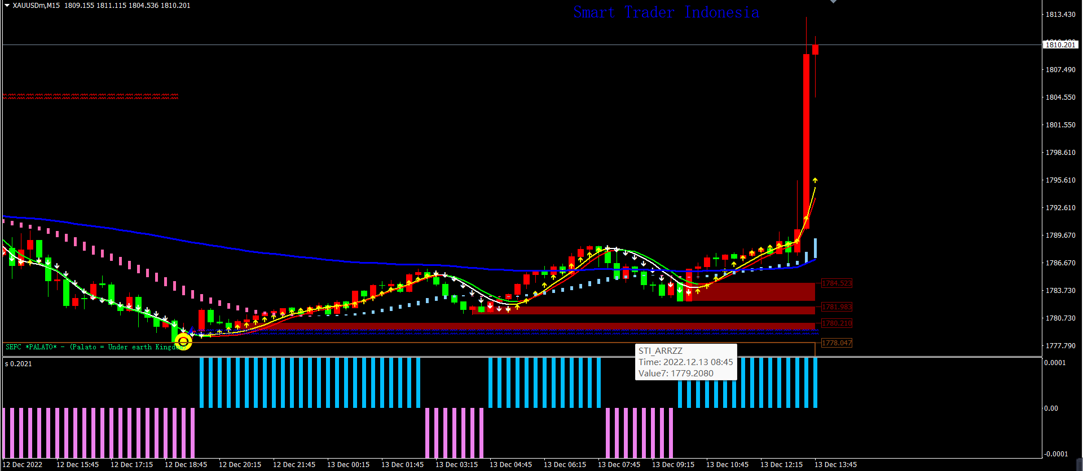The width and height of the screenshot is (1083, 471).
Task: Click the 12 Dec 18:45 time label
Action: (186, 465)
